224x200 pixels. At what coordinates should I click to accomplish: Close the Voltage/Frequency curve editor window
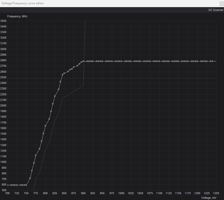[221, 4]
